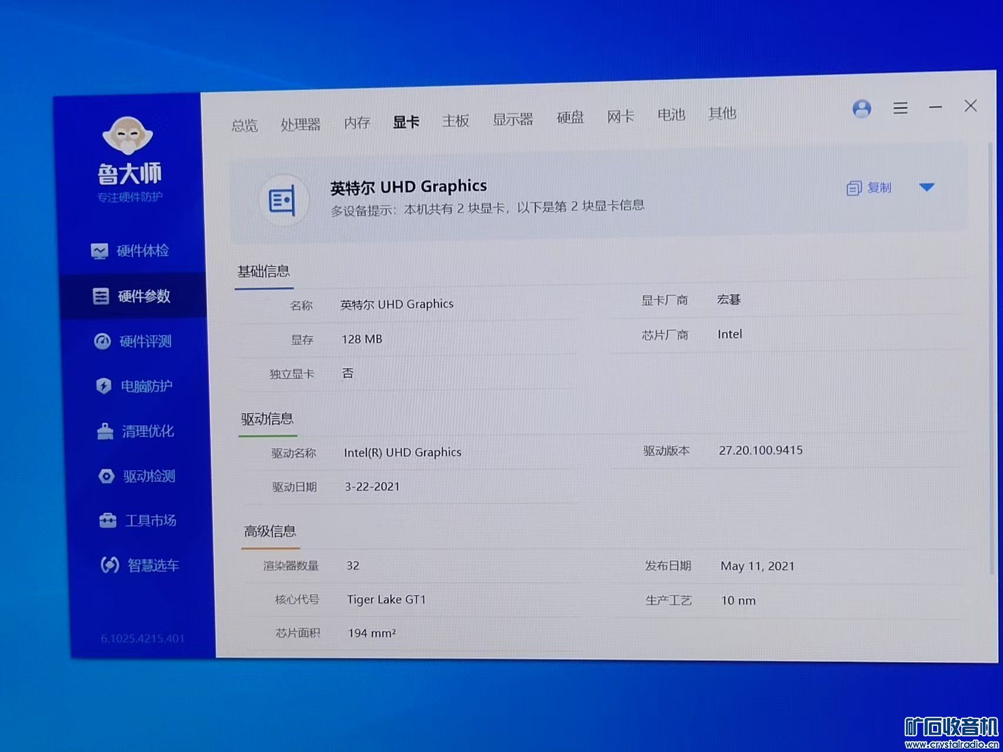Click the 基础信息 section heading

coord(263,272)
